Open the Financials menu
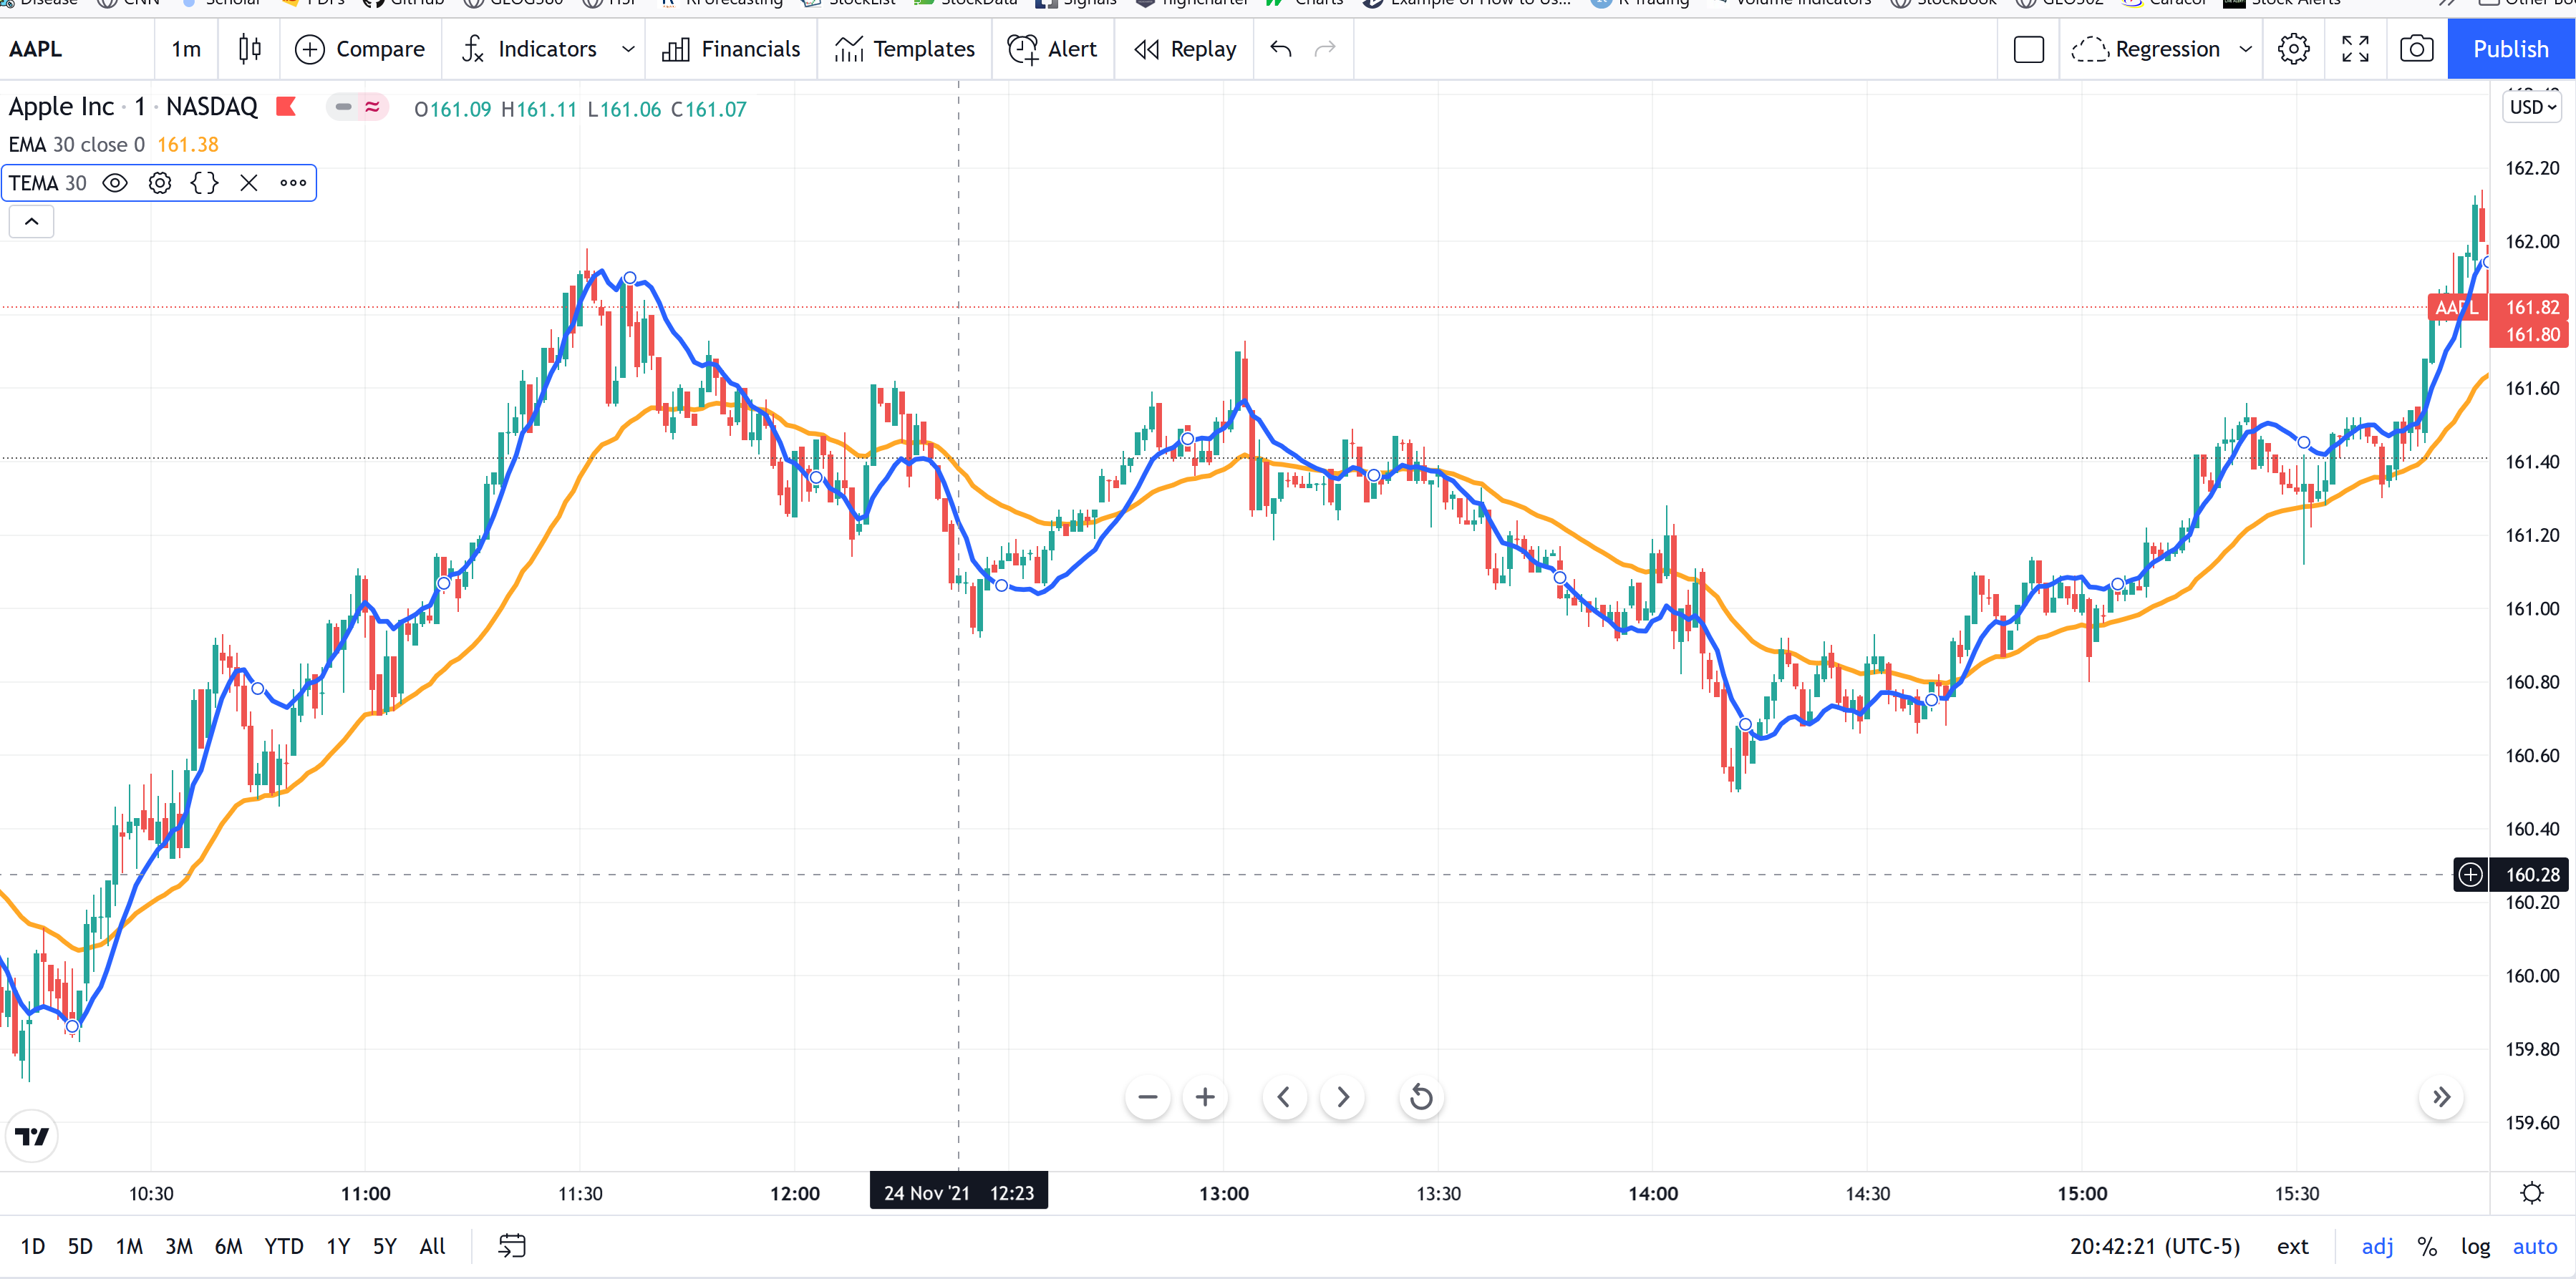Viewport: 2576px width, 1279px height. 732,49
